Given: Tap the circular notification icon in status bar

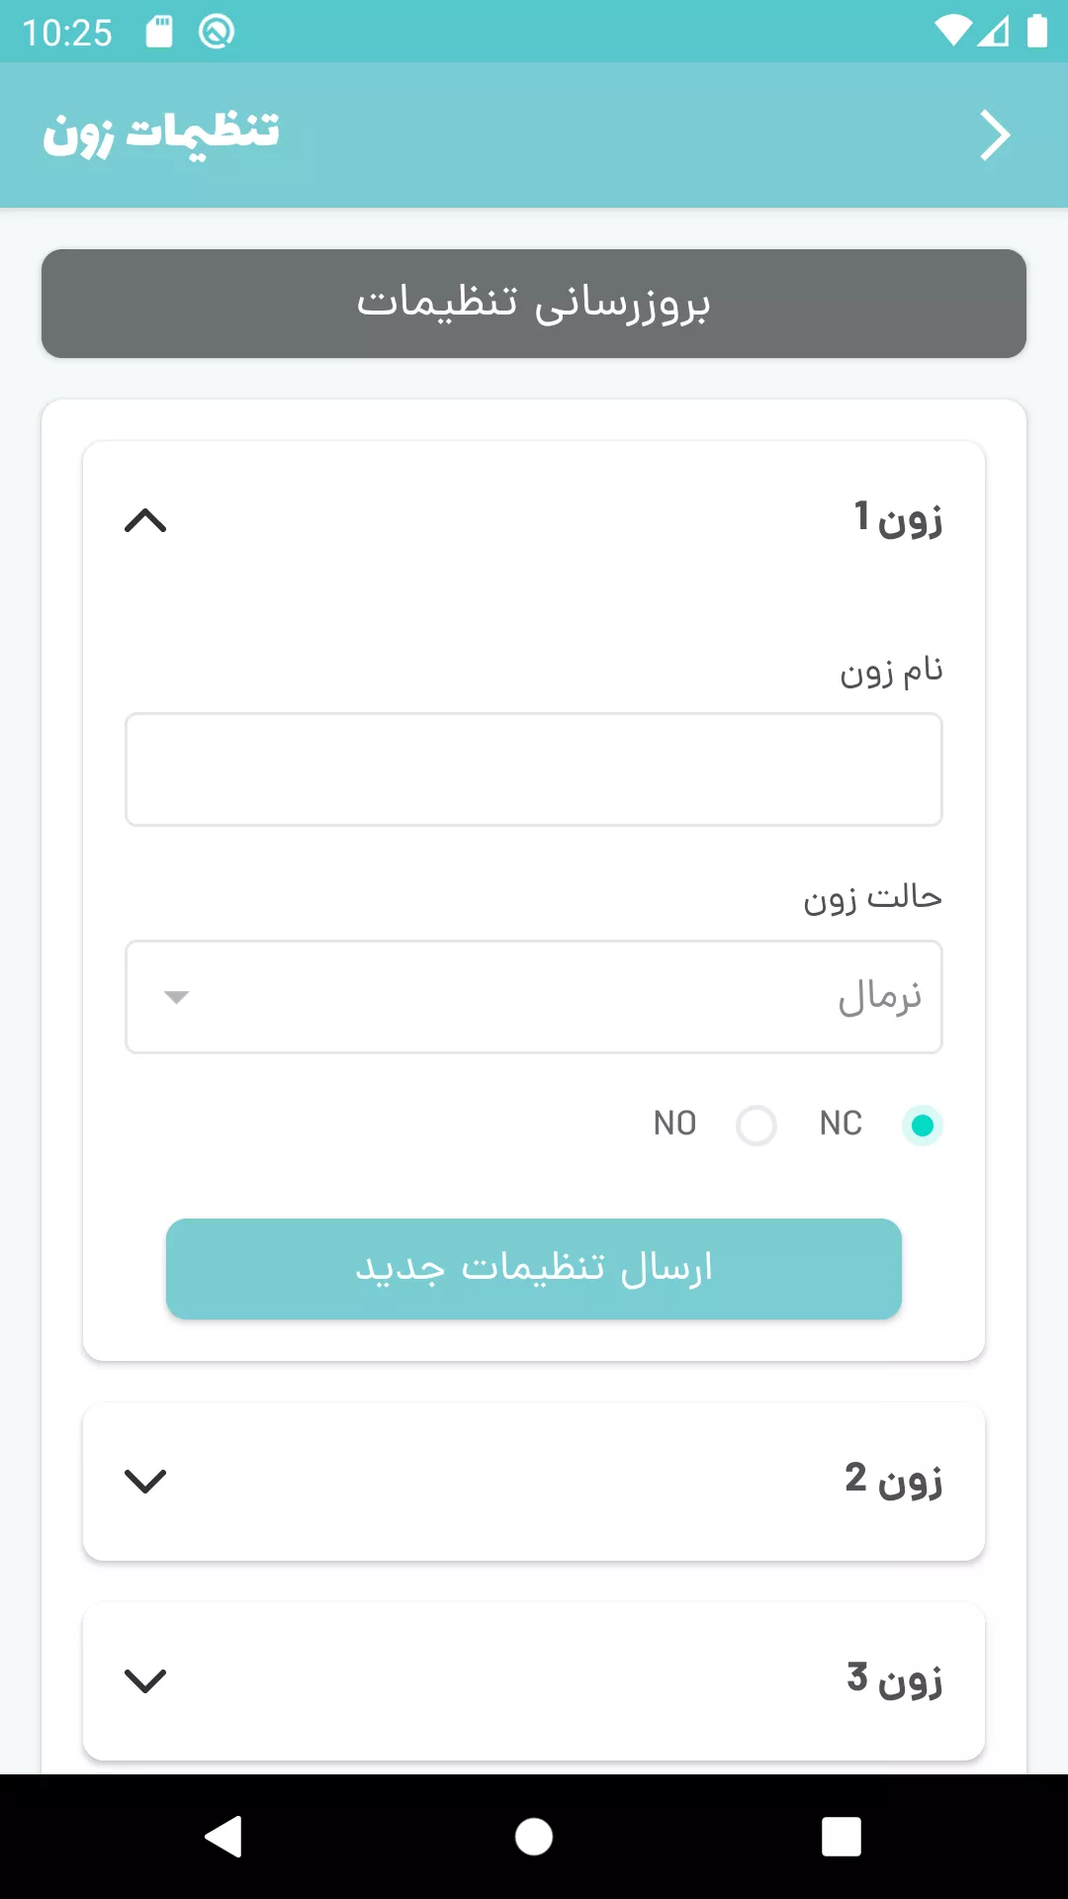Looking at the screenshot, I should click(216, 32).
